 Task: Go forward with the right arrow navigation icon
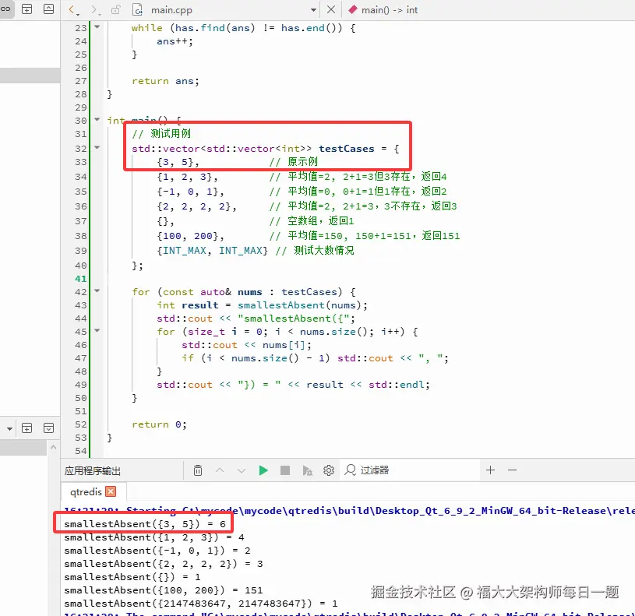click(94, 9)
